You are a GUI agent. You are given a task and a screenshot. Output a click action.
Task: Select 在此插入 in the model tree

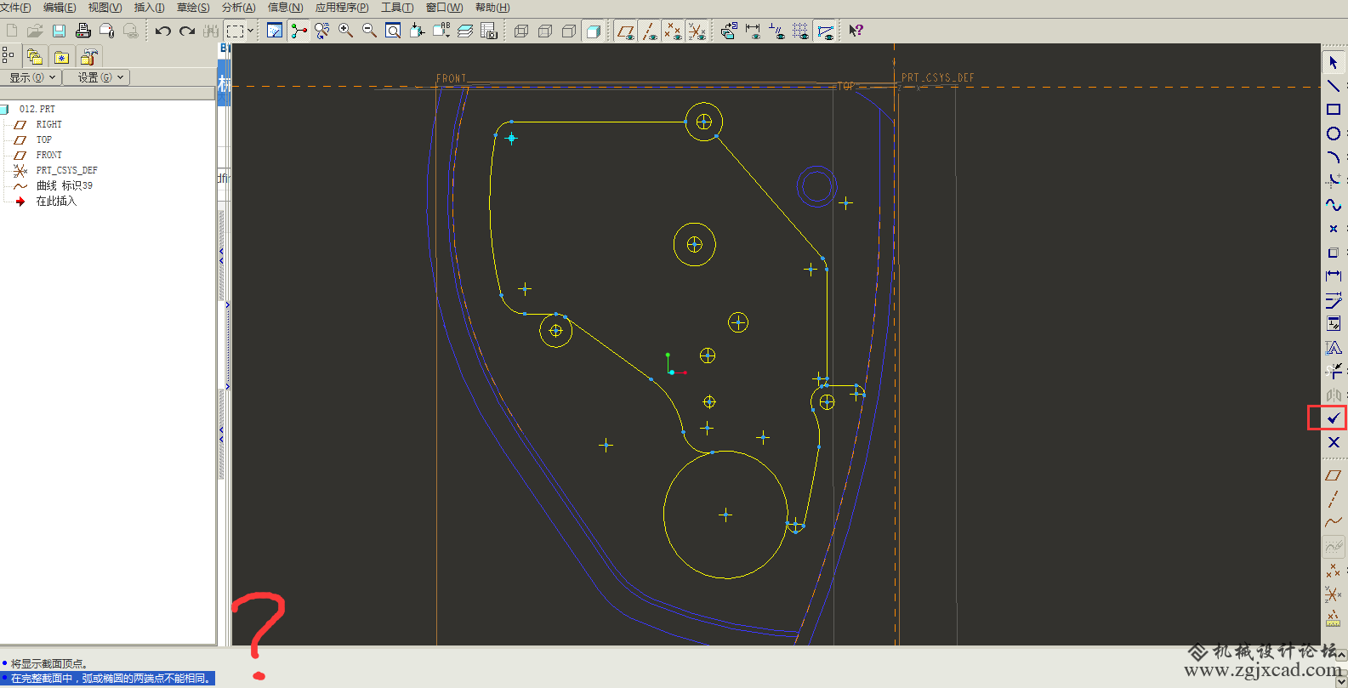56,202
